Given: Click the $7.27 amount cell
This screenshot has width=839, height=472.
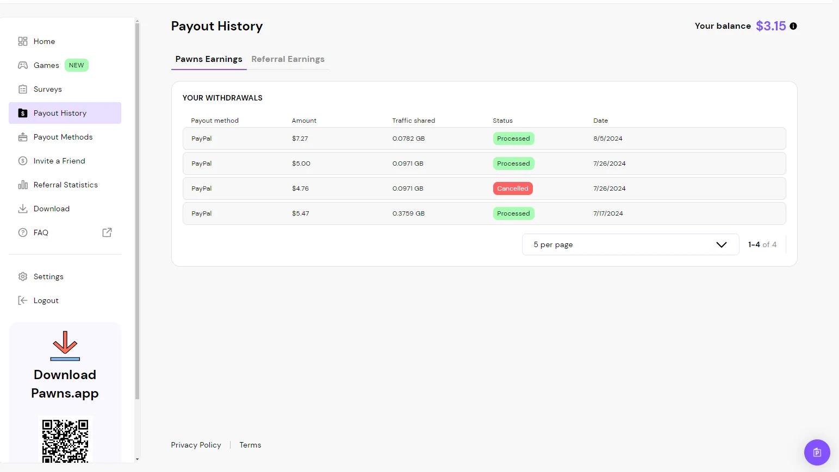Looking at the screenshot, I should pos(300,139).
